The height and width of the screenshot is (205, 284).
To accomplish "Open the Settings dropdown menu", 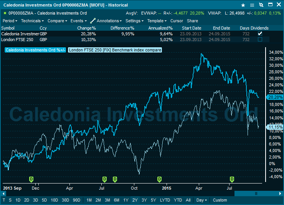I will click(x=134, y=21).
